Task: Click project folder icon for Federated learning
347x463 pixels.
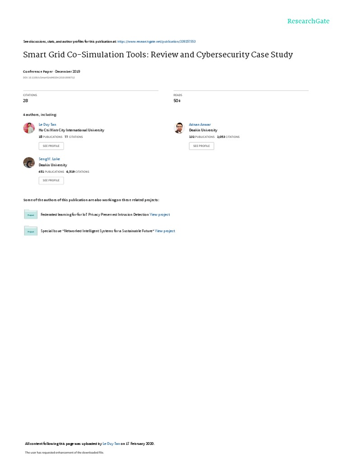Action: pos(31,214)
